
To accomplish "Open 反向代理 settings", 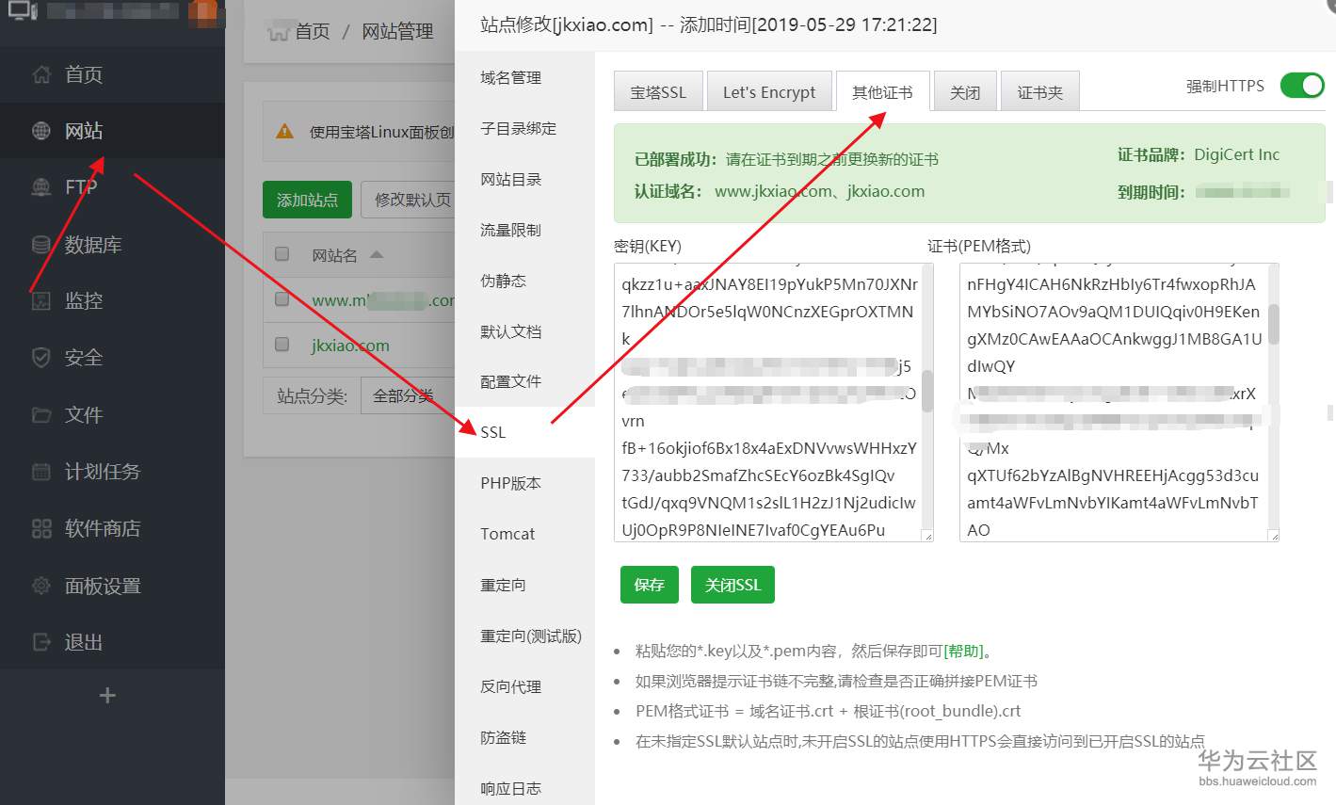I will click(511, 687).
